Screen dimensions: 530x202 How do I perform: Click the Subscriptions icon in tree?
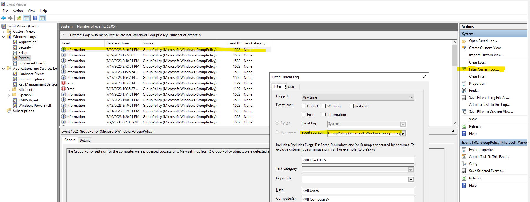[x=9, y=111]
